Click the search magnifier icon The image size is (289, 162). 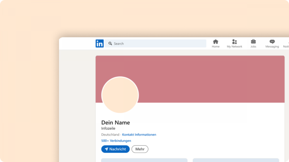tap(110, 44)
